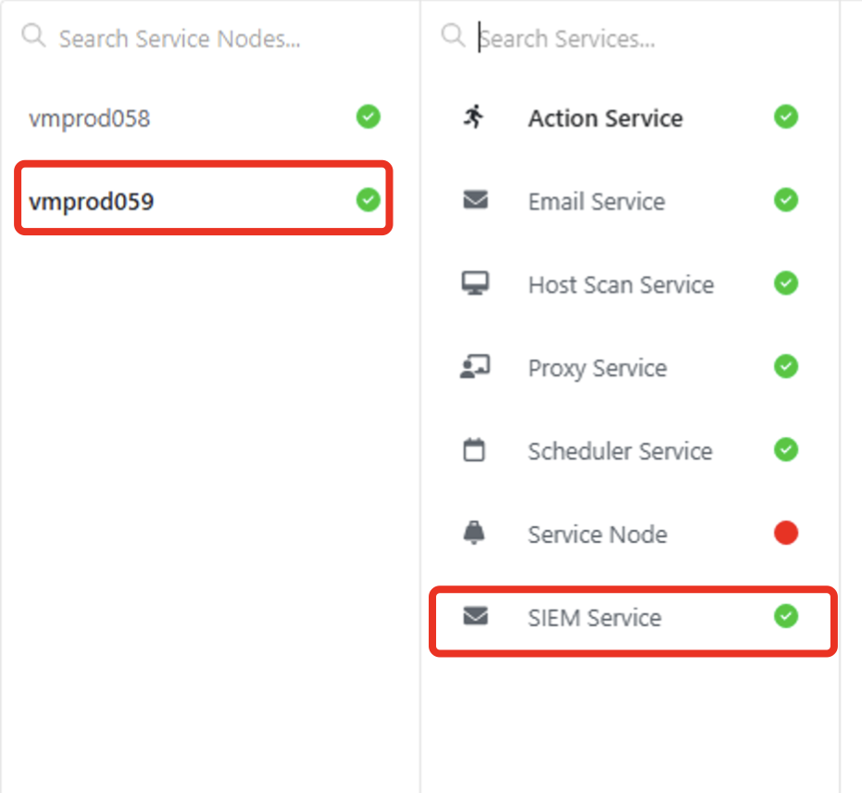Image resolution: width=862 pixels, height=793 pixels.
Task: Select the vmprod059 service node
Action: [92, 201]
